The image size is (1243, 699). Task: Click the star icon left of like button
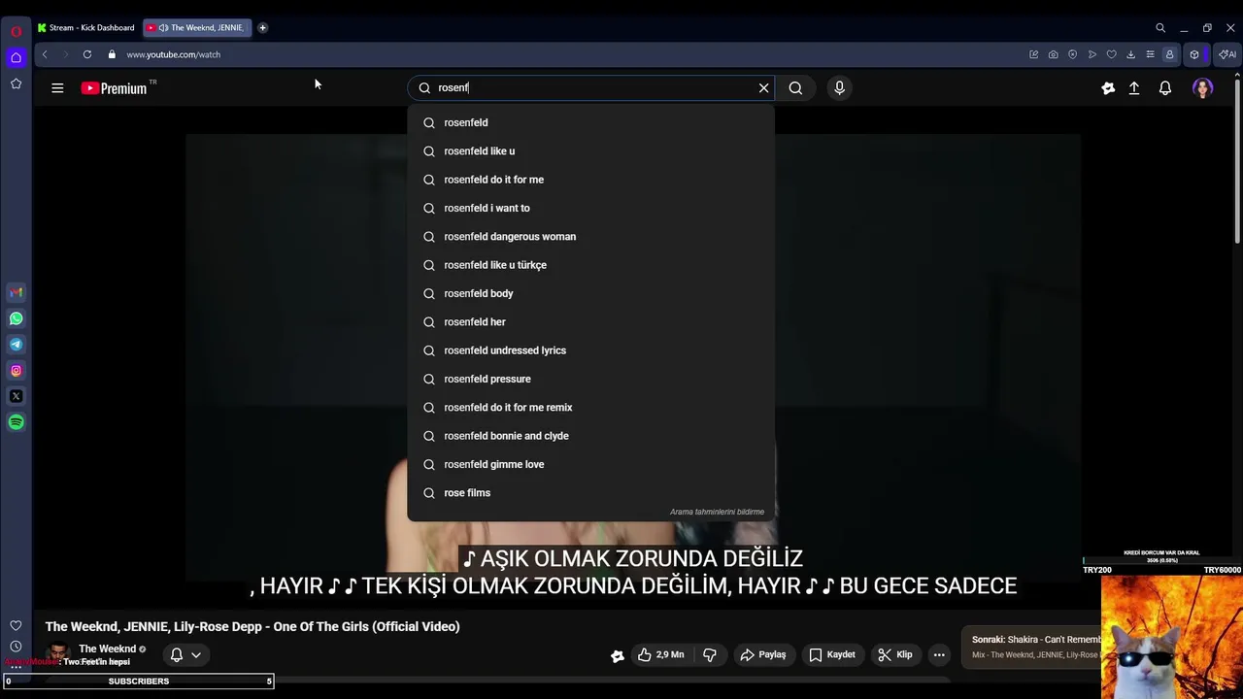click(617, 656)
